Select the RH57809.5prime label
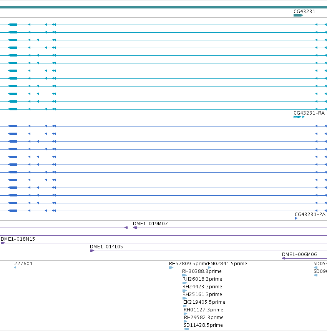This screenshot has width=327, height=331. 189,264
